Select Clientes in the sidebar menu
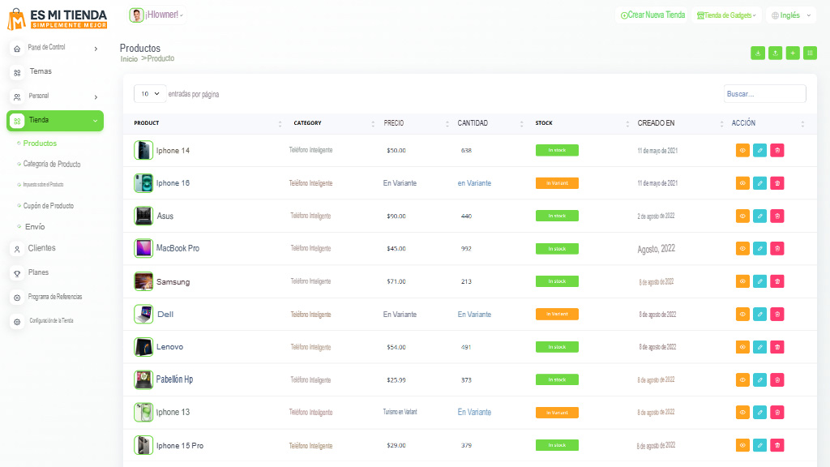The image size is (830, 467). pyautogui.click(x=41, y=248)
